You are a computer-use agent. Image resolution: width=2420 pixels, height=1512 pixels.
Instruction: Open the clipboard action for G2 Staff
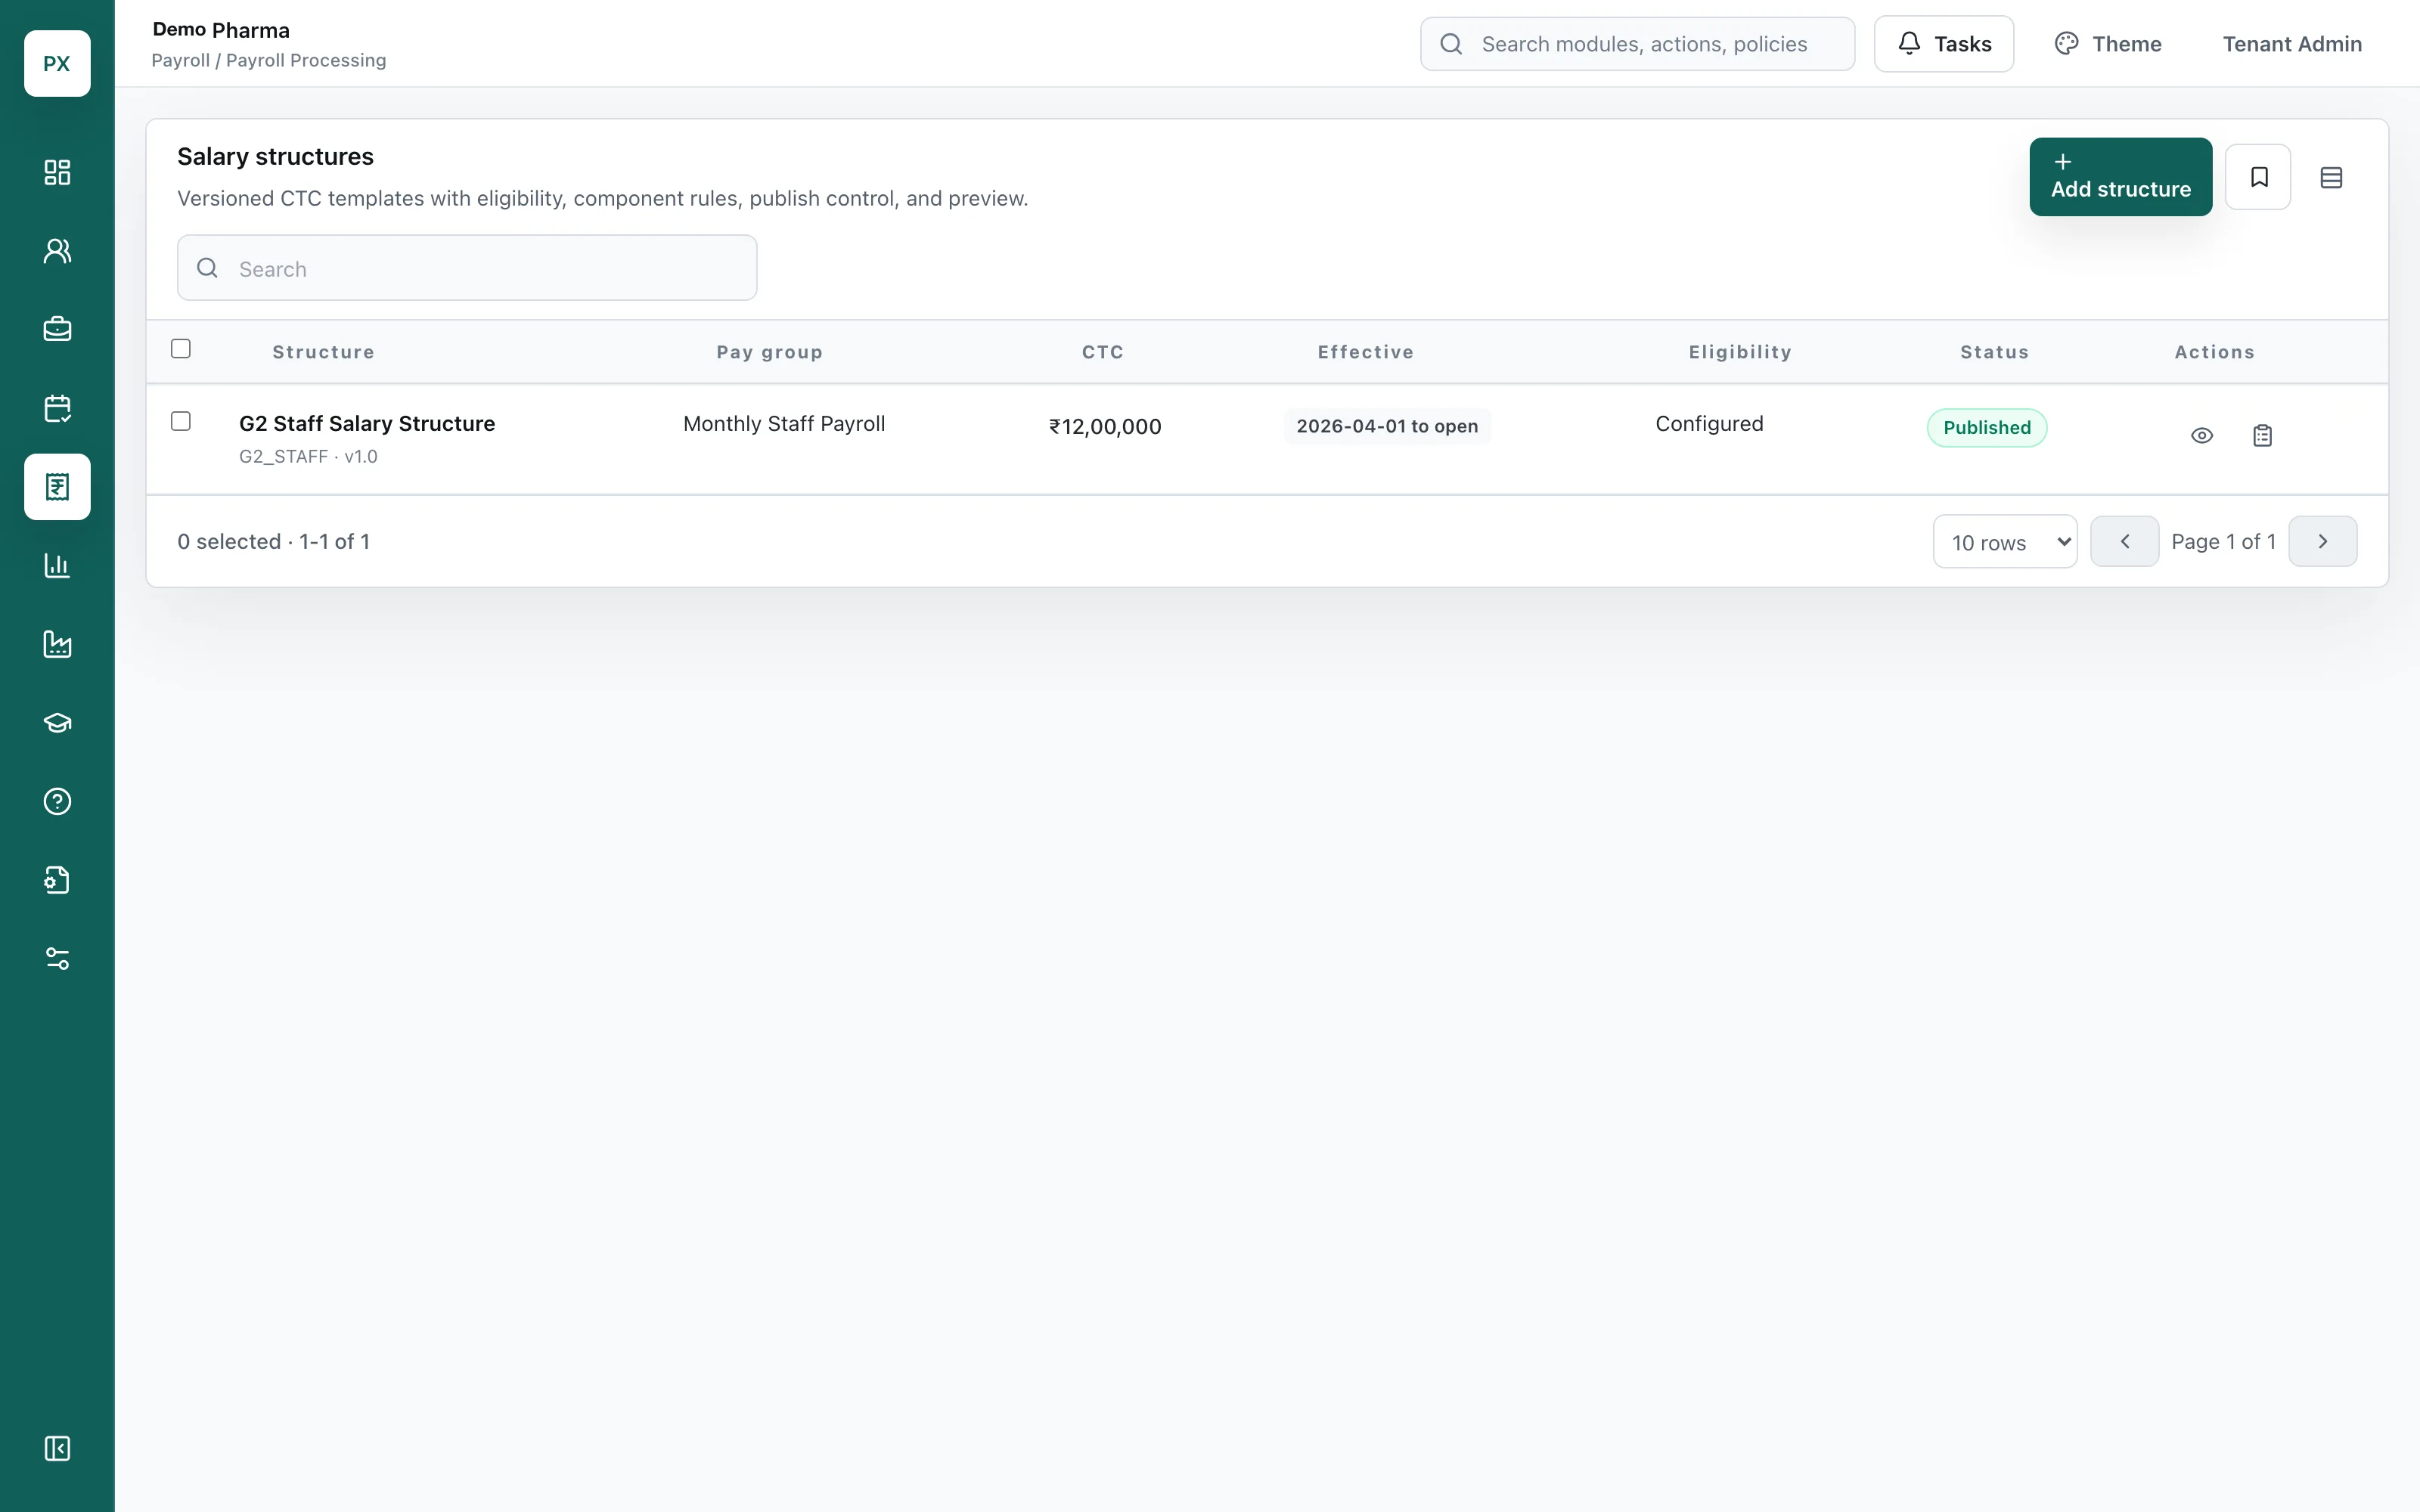(x=2262, y=435)
